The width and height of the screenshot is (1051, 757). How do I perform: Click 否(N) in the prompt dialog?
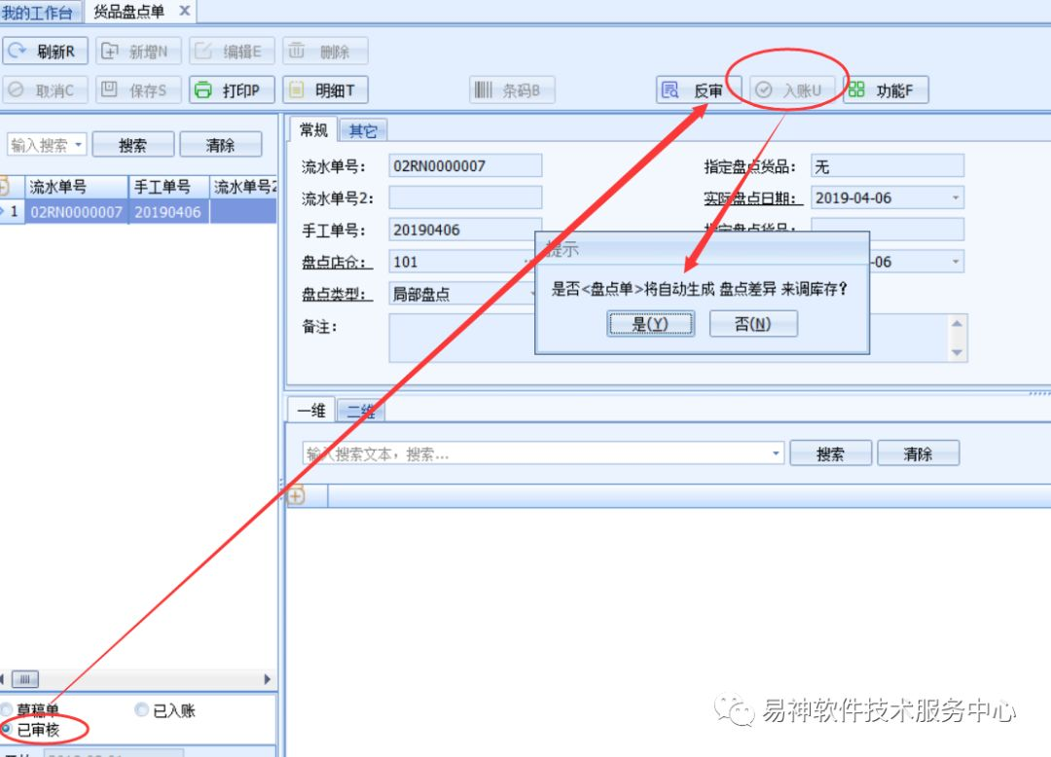click(753, 324)
